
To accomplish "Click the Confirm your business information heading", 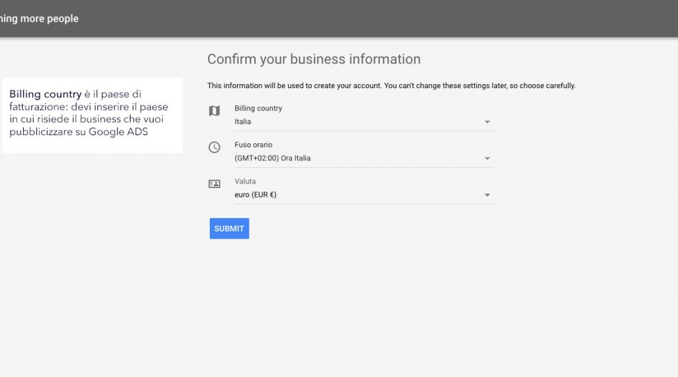I will pos(314,59).
